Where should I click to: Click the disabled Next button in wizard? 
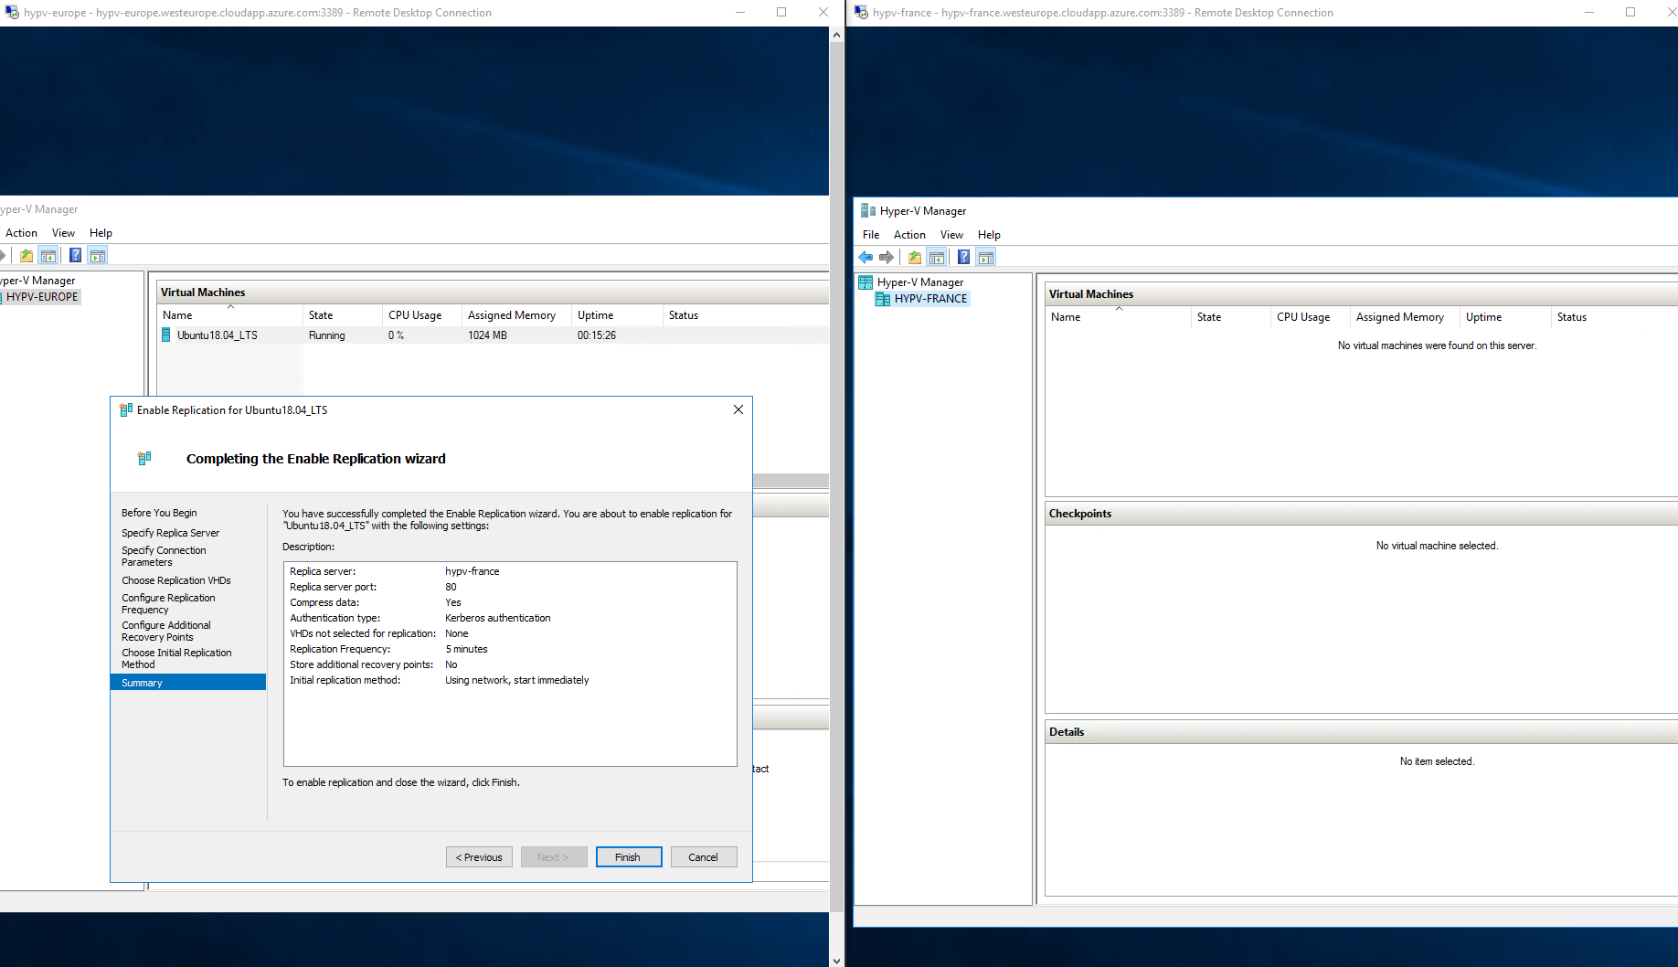tap(554, 857)
